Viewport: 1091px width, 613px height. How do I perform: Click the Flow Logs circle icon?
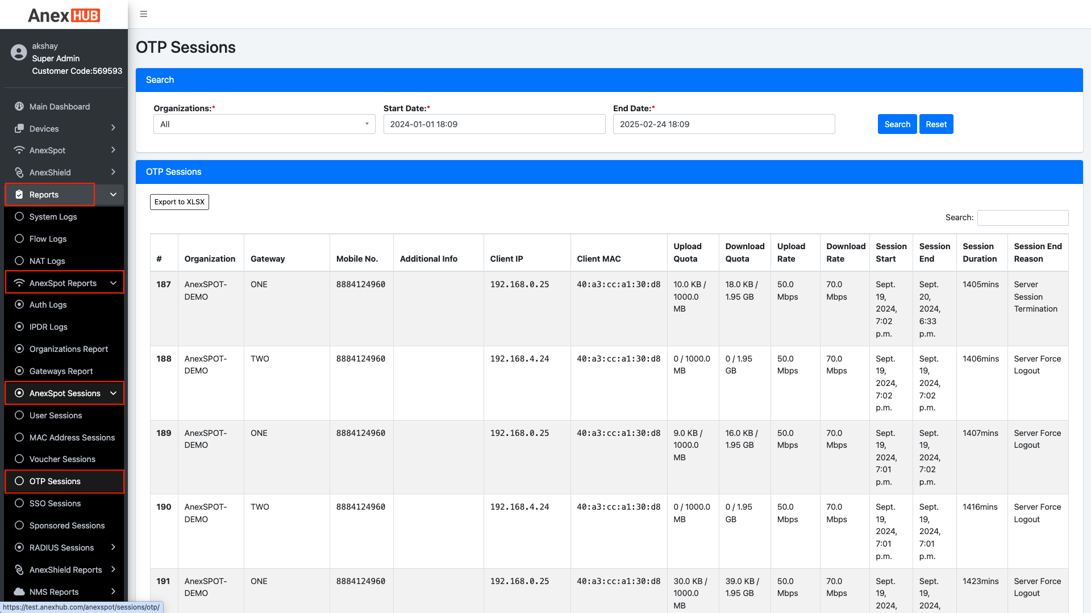point(20,238)
